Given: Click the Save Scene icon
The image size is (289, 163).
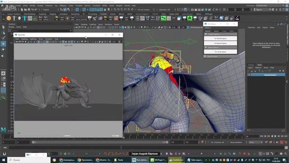Looking at the screenshot, I should [29, 10].
